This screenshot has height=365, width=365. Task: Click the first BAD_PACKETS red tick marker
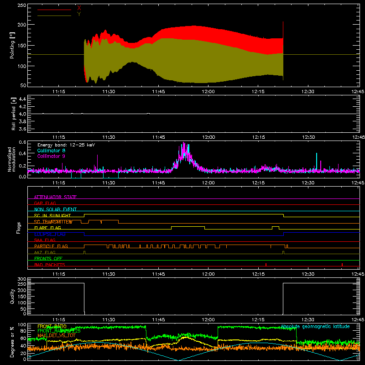tap(266, 265)
